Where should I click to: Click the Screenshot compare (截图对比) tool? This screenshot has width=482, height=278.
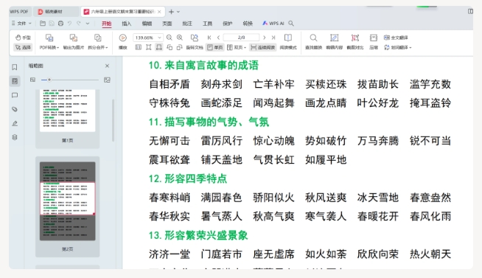click(355, 42)
